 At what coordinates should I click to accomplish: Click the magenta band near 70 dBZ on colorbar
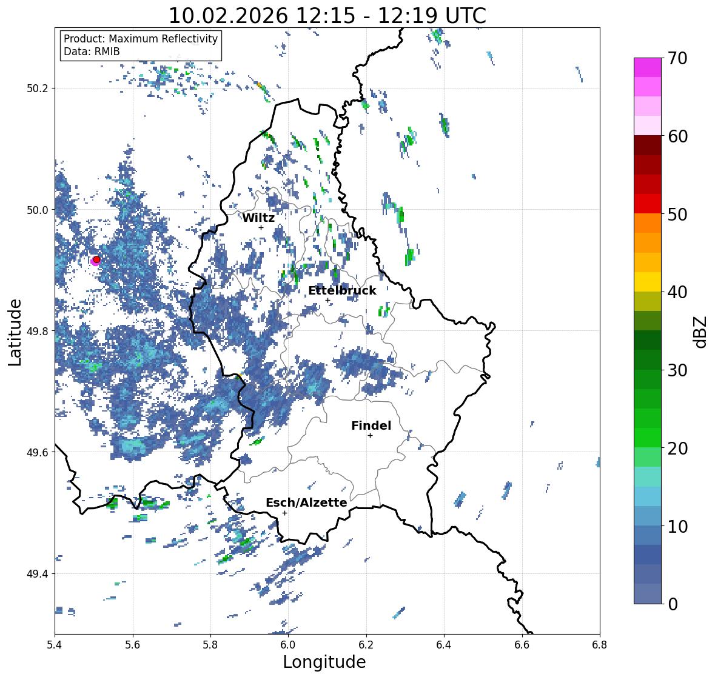(x=648, y=67)
